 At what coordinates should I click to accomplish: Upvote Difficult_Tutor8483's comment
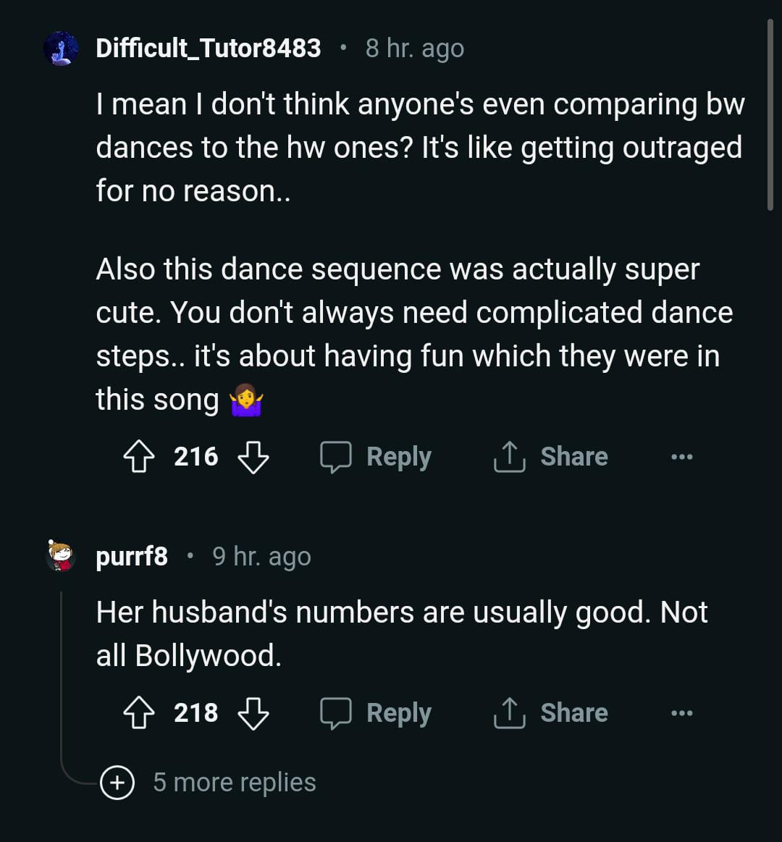138,457
